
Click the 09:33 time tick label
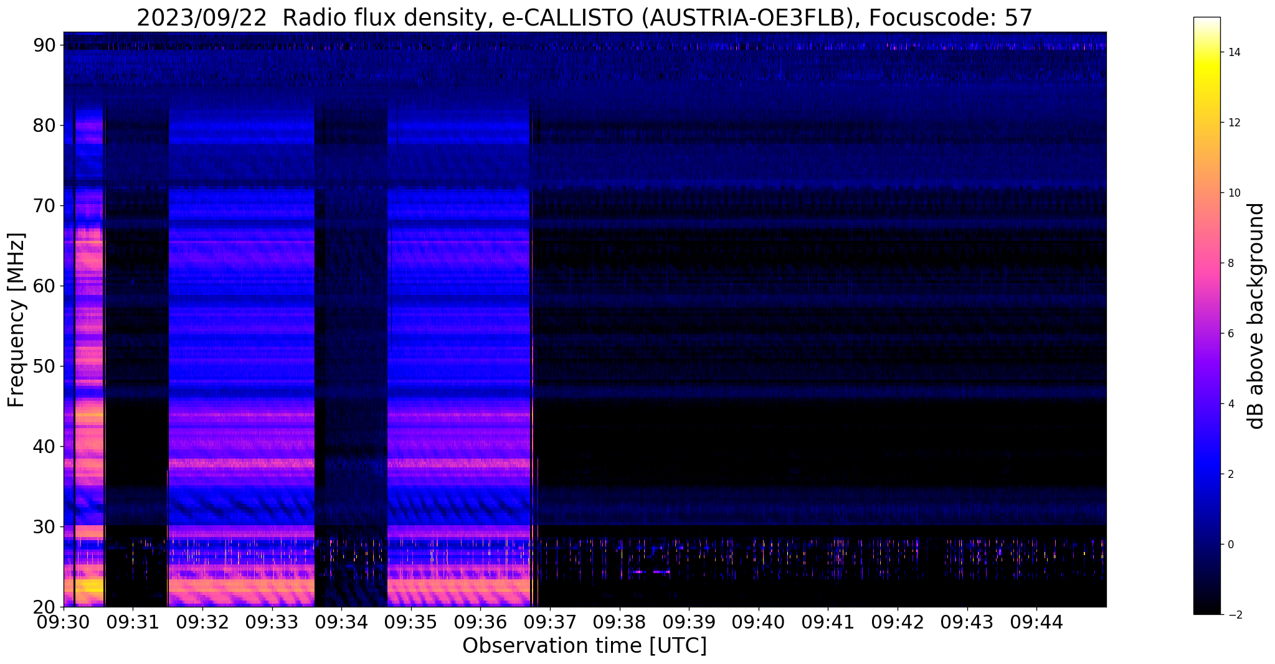272,621
